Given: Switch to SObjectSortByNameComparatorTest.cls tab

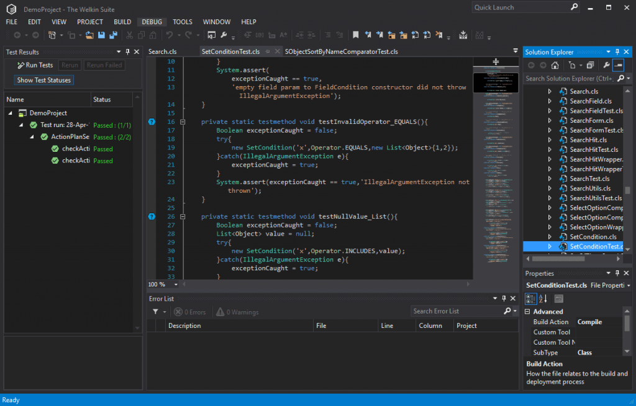Looking at the screenshot, I should pyautogui.click(x=341, y=51).
